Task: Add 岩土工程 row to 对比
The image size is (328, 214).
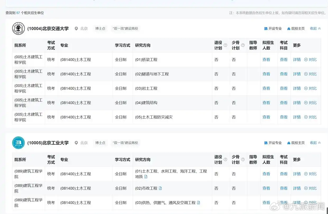Action: [x=310, y=89]
